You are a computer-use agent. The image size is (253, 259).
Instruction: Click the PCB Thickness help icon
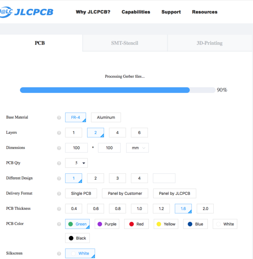(x=59, y=209)
